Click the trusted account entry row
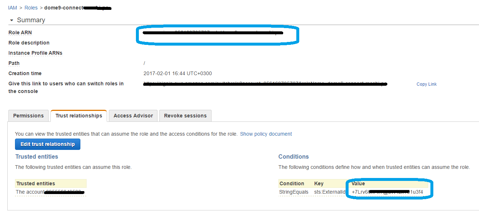The width and height of the screenshot is (479, 213). (50, 192)
